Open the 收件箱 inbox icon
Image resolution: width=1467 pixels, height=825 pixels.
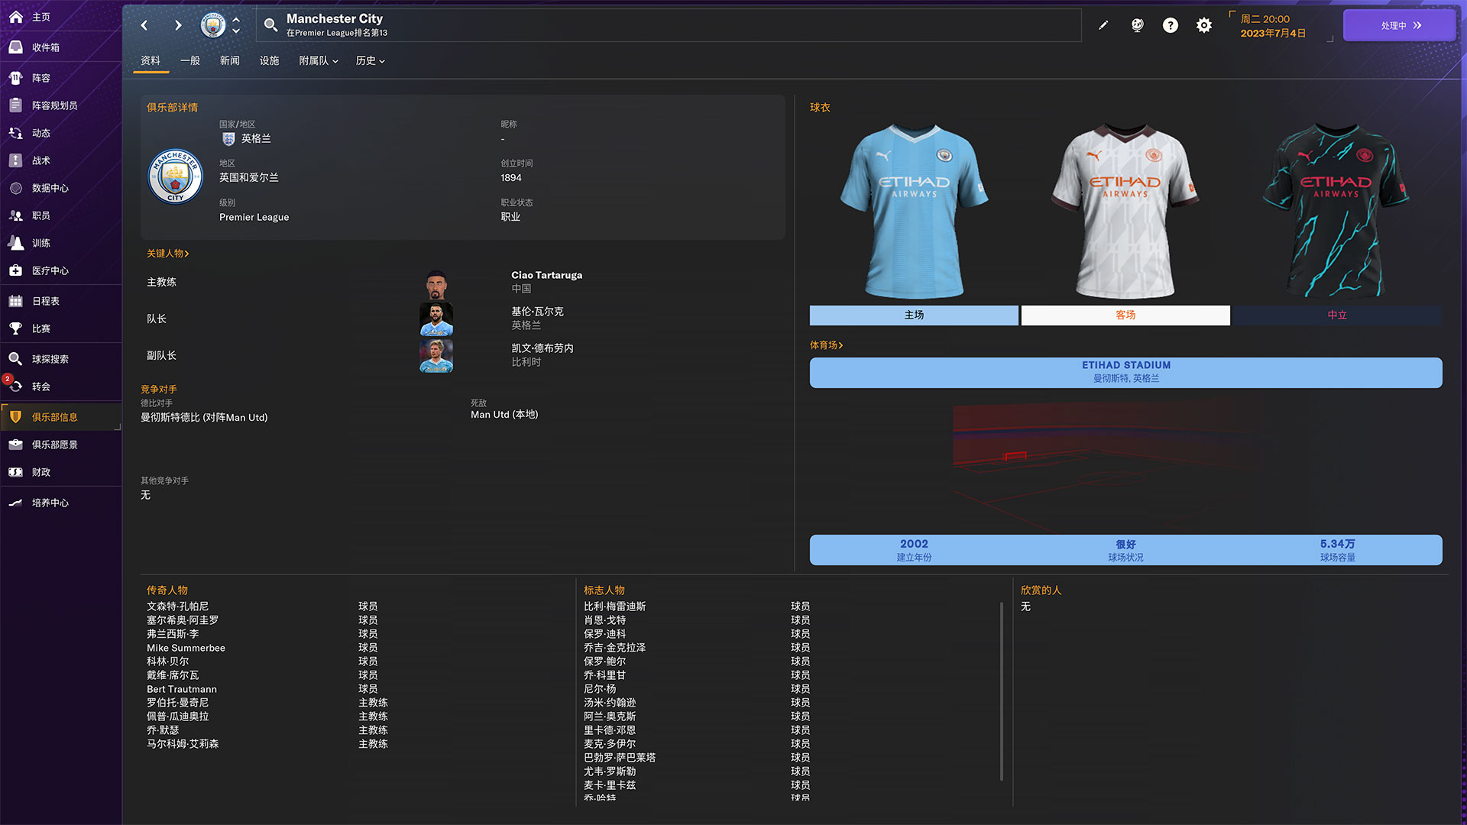[x=15, y=47]
